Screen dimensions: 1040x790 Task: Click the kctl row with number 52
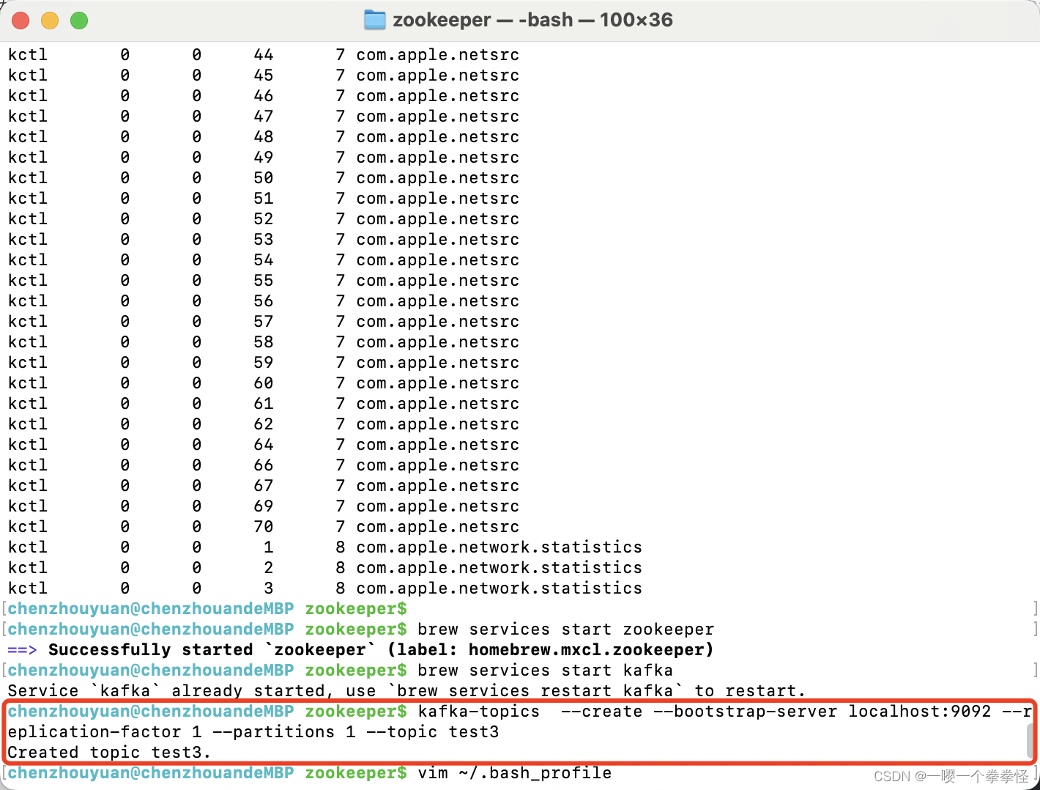pos(264,219)
